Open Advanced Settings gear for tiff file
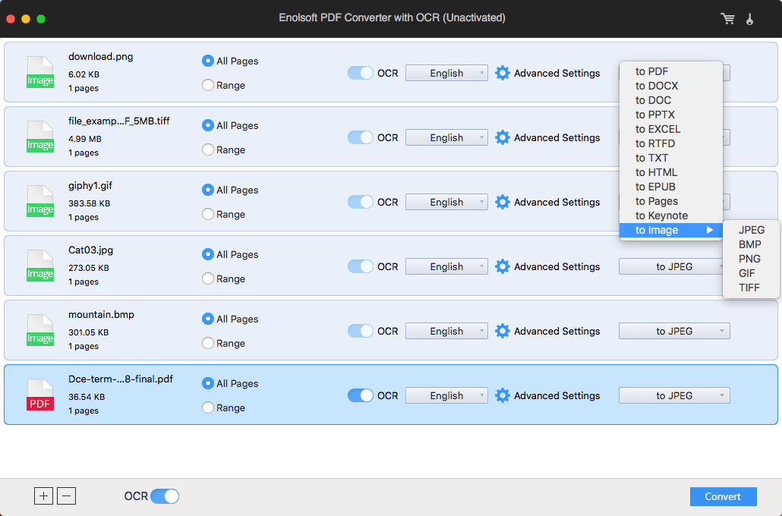 click(x=502, y=137)
